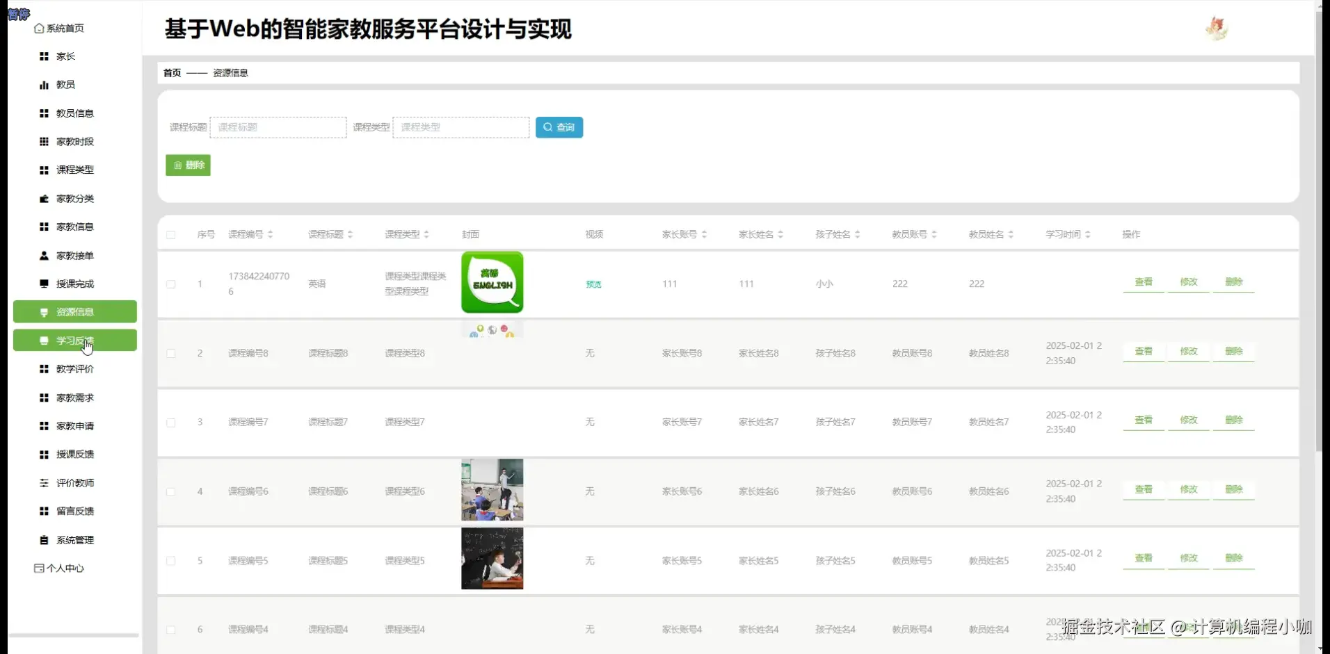Open the user avatar at top right
Image resolution: width=1330 pixels, height=654 pixels.
click(x=1216, y=28)
